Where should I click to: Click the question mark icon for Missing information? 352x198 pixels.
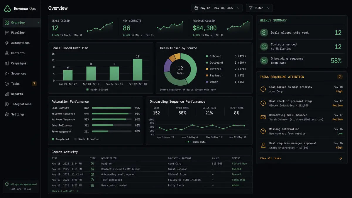click(263, 131)
